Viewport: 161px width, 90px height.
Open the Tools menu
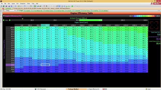point(33,3)
